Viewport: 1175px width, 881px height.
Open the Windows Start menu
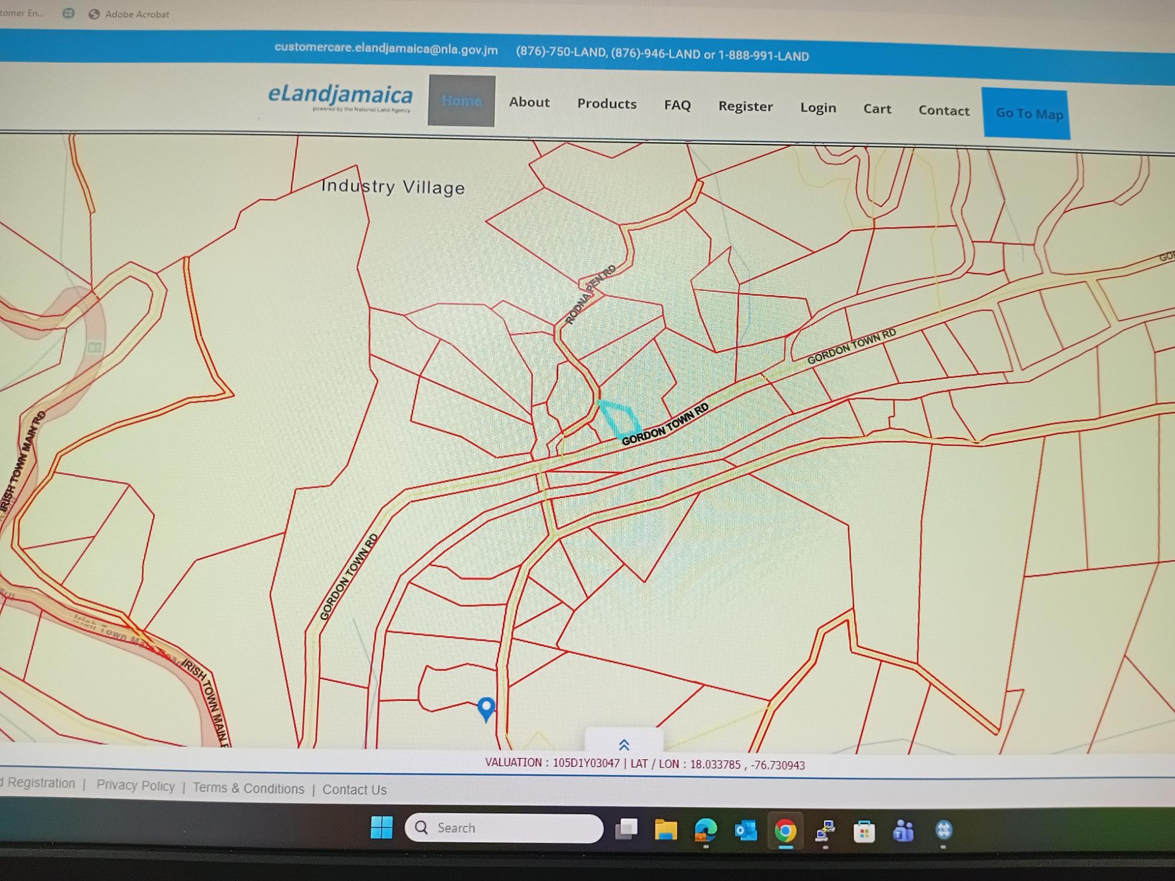pos(382,828)
